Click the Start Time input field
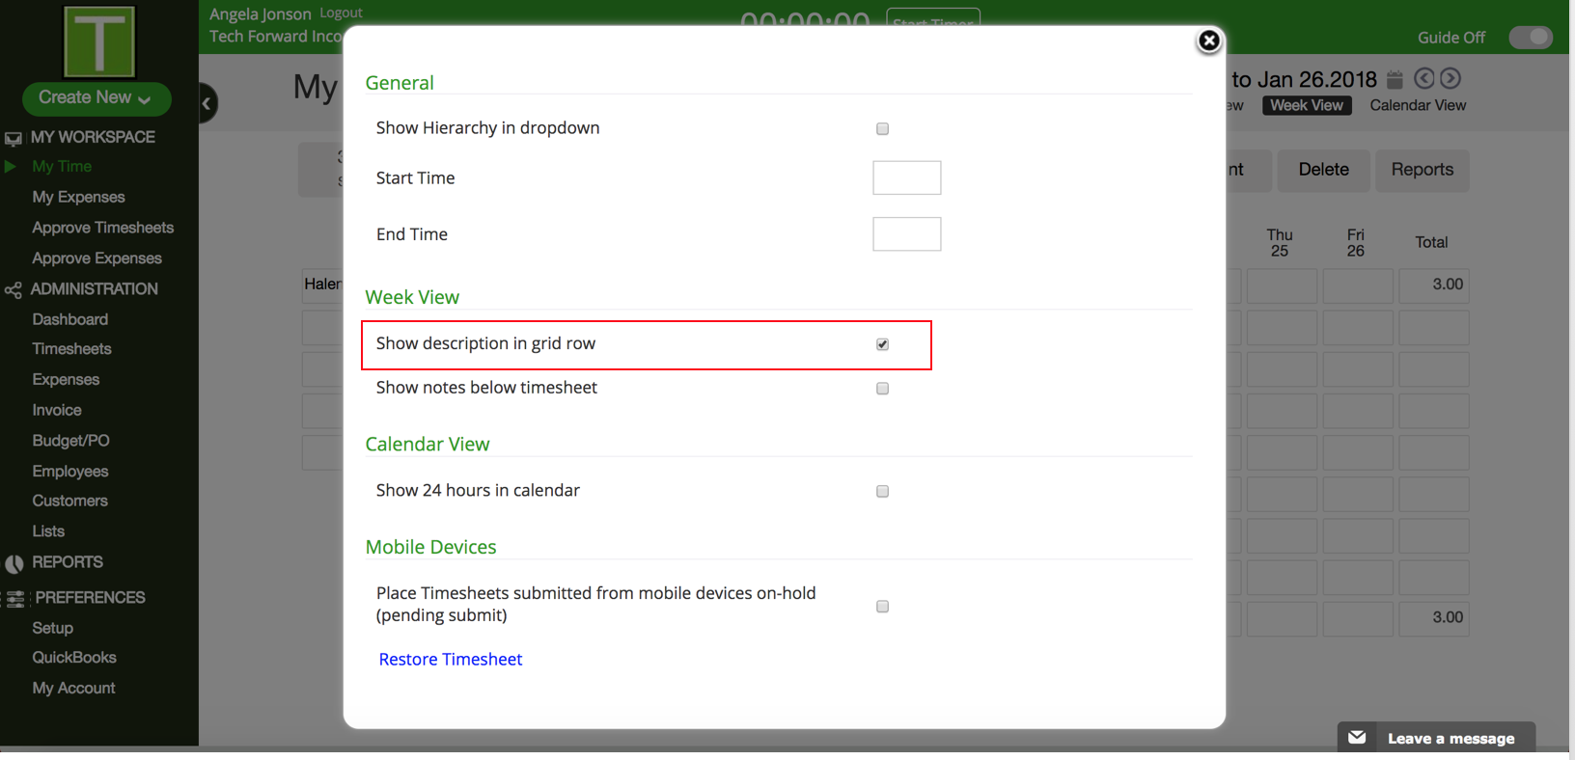Screen dimensions: 1575x760 (x=906, y=177)
